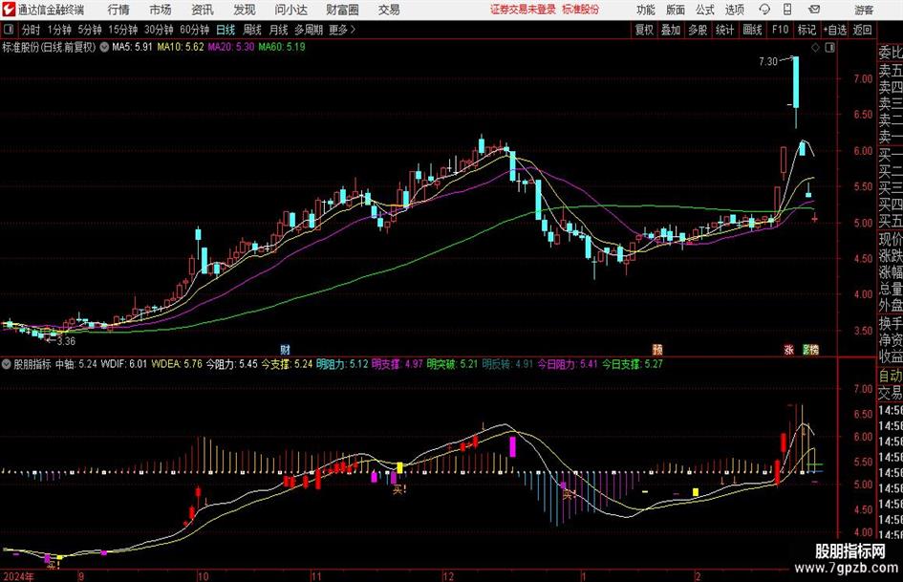Open the mobile phone icon in title bar
This screenshot has width=903, height=582.
coord(787,10)
